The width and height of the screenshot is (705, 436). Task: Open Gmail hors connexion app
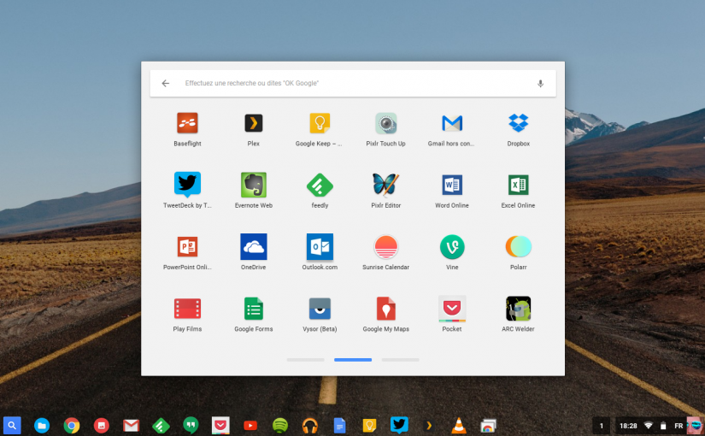point(452,123)
